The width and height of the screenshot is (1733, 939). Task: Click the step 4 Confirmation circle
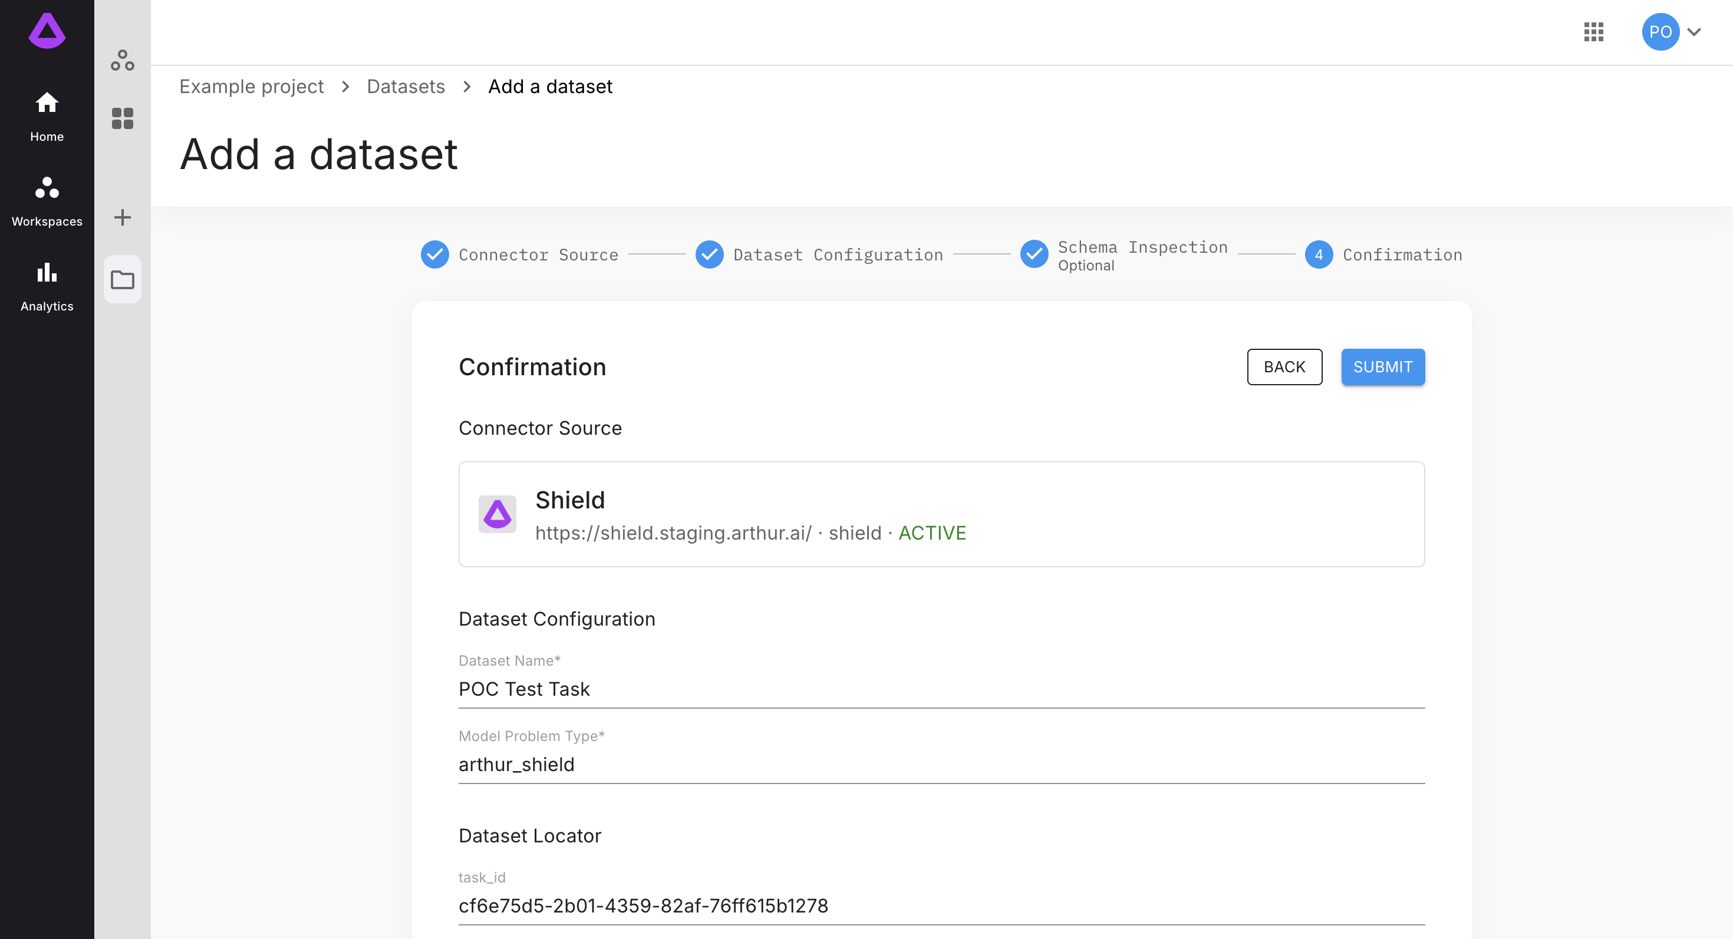1319,254
